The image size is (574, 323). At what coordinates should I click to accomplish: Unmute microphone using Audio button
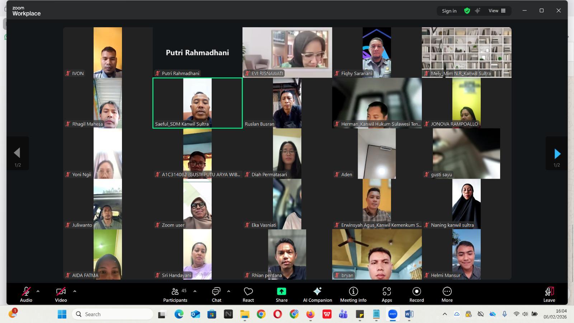point(26,295)
